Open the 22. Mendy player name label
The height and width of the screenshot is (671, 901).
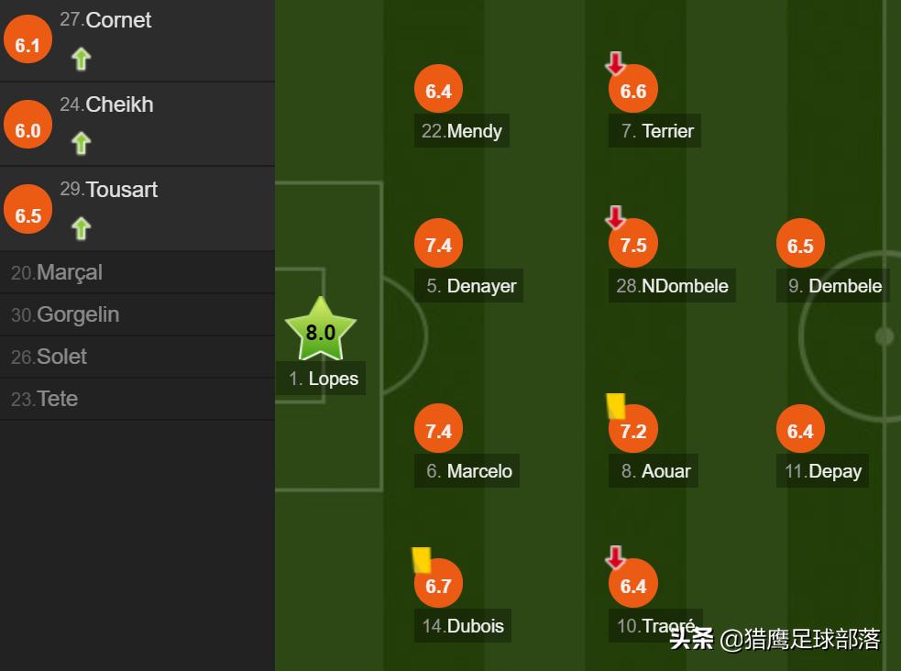pos(462,131)
